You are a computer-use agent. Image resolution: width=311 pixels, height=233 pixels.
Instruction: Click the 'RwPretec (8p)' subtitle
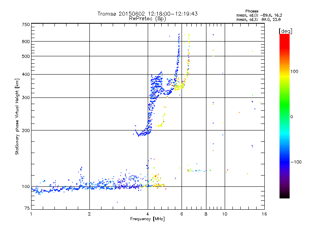(147, 19)
